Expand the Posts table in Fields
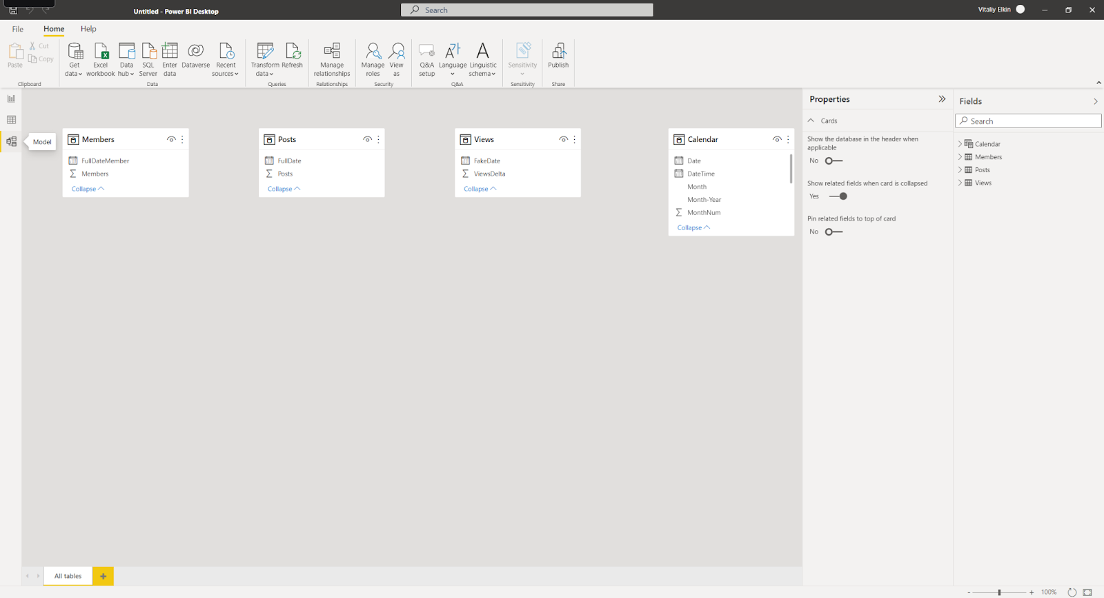 960,170
